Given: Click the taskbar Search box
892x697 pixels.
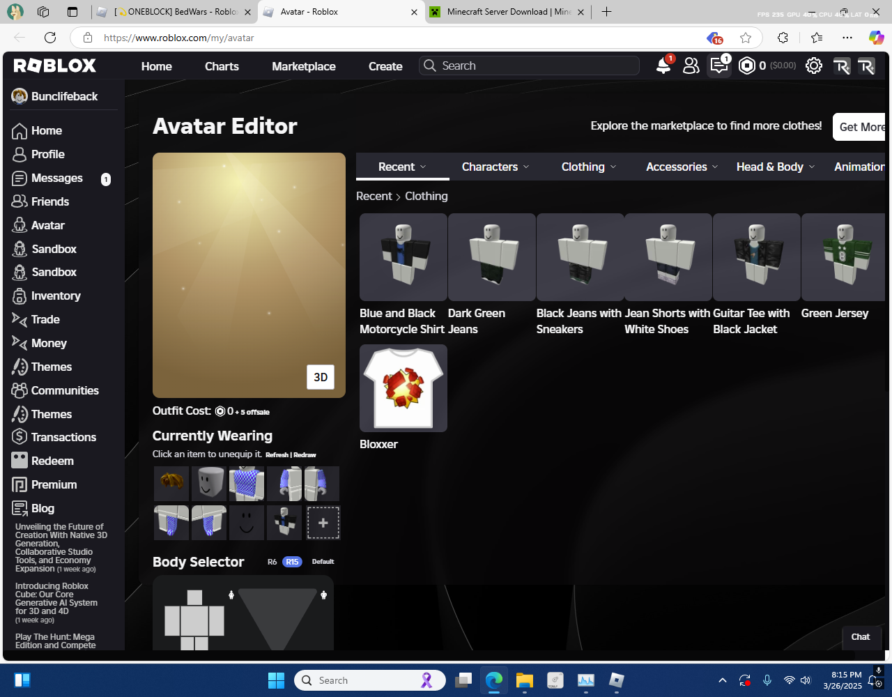Looking at the screenshot, I should pos(370,680).
